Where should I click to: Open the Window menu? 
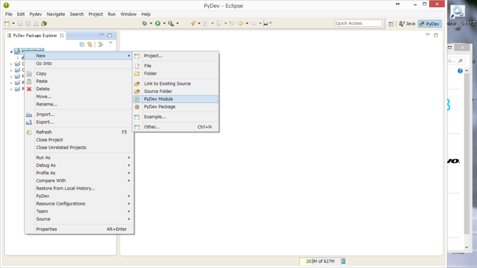[128, 14]
